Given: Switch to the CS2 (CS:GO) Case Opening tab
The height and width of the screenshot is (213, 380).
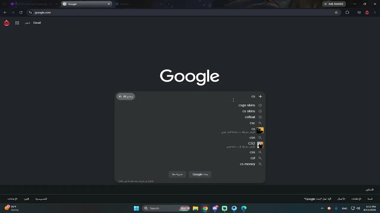Looking at the screenshot, I should pos(34,4).
